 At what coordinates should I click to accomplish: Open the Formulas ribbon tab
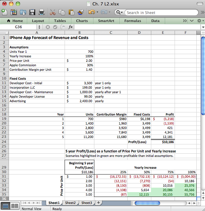(132, 21)
